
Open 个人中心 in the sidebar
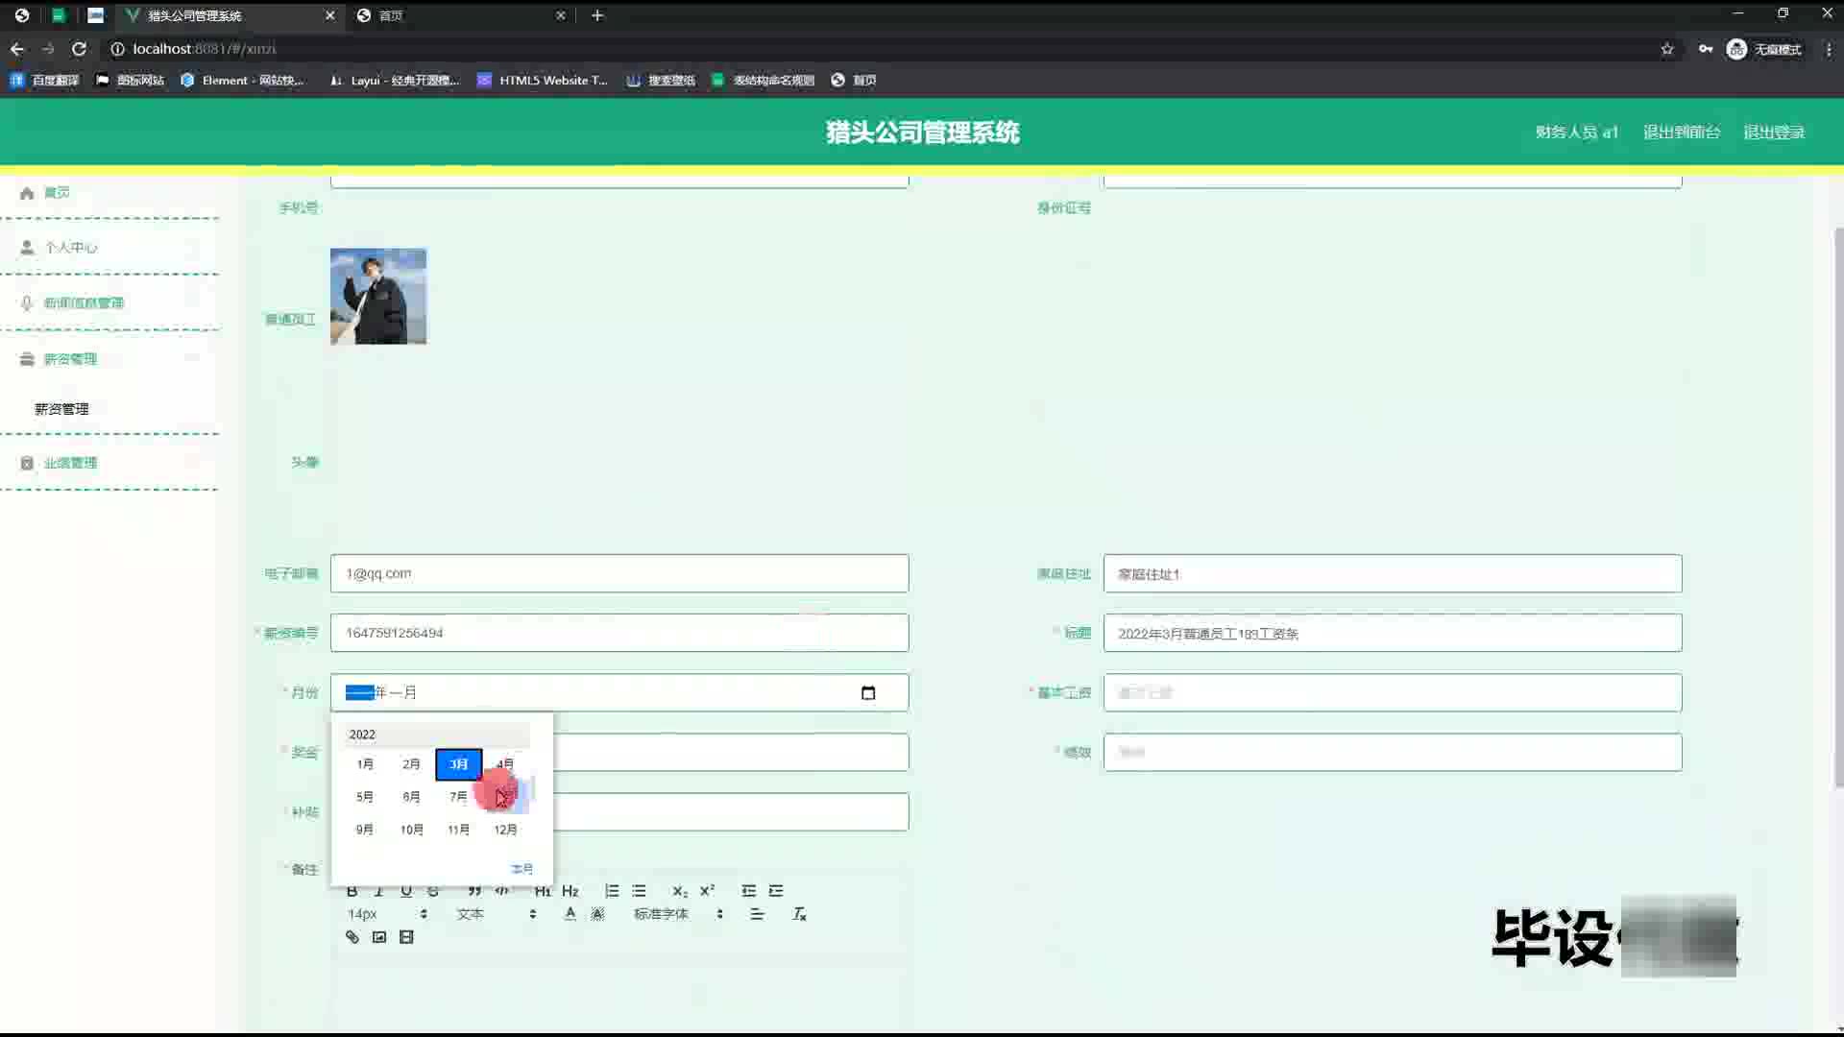coord(71,248)
